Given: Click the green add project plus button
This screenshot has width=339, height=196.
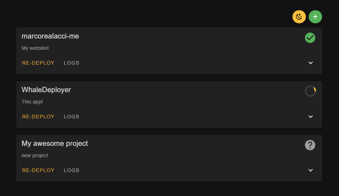Looking at the screenshot, I should pos(315,17).
